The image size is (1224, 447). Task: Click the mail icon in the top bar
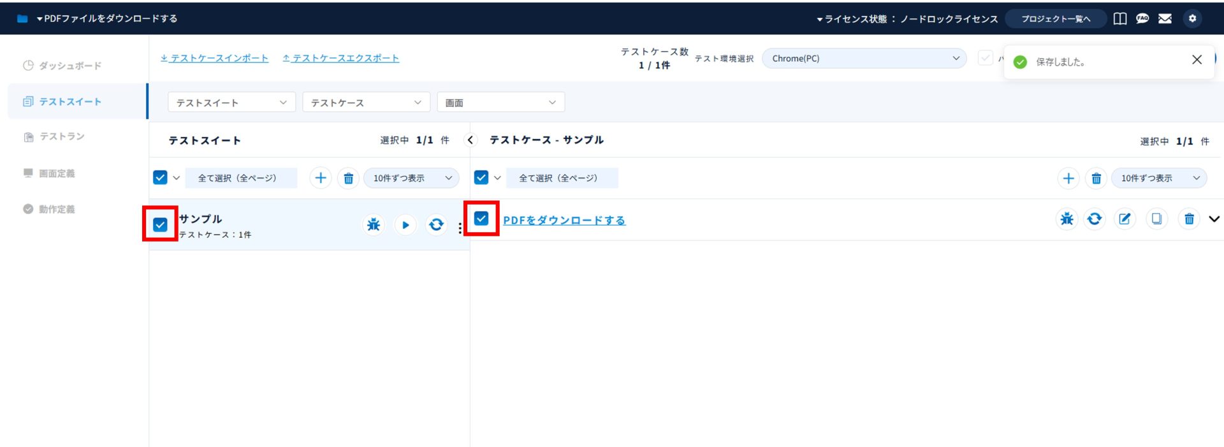coord(1165,18)
